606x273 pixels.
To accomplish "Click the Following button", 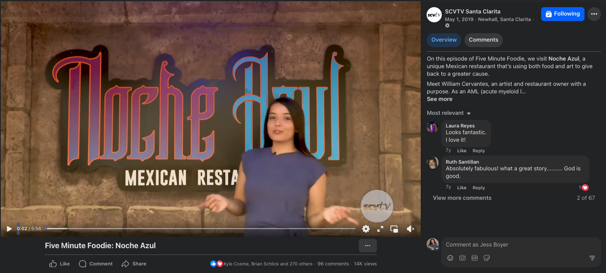I will (563, 14).
